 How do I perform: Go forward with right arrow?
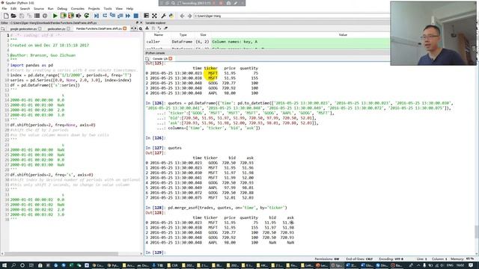coord(189,16)
